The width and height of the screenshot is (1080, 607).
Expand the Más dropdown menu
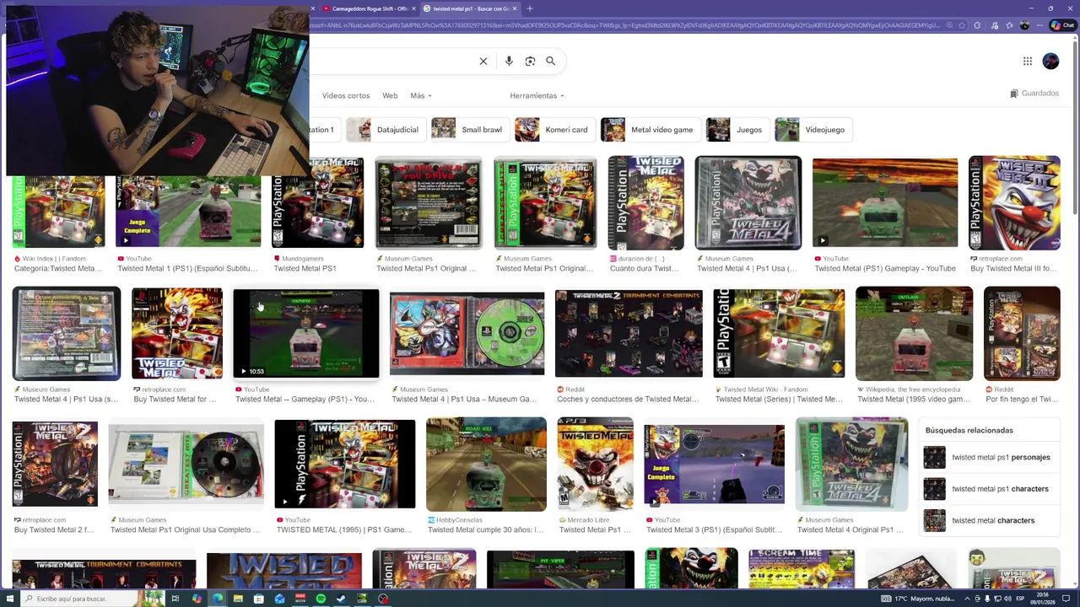[x=420, y=96]
